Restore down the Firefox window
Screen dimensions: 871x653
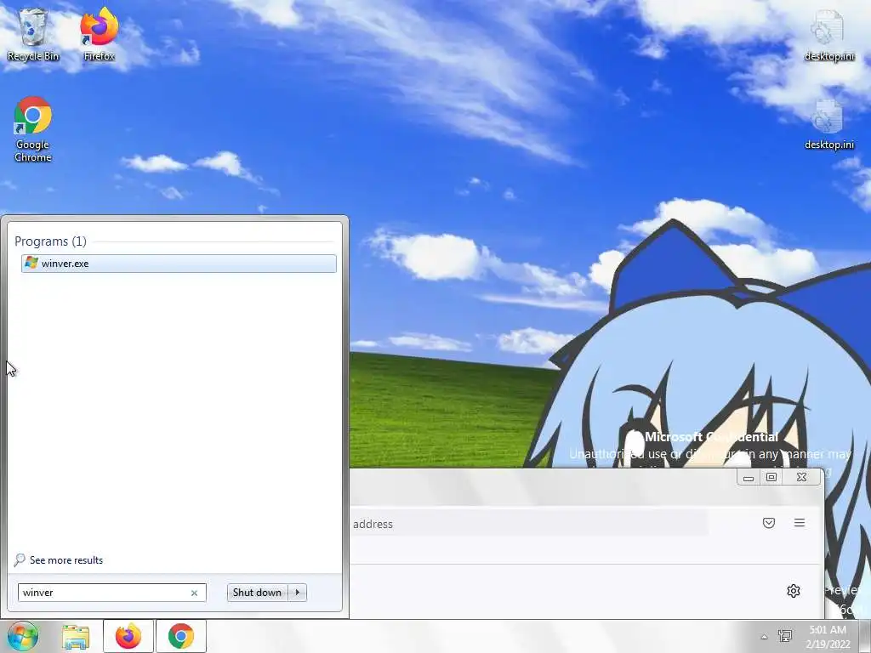(771, 478)
